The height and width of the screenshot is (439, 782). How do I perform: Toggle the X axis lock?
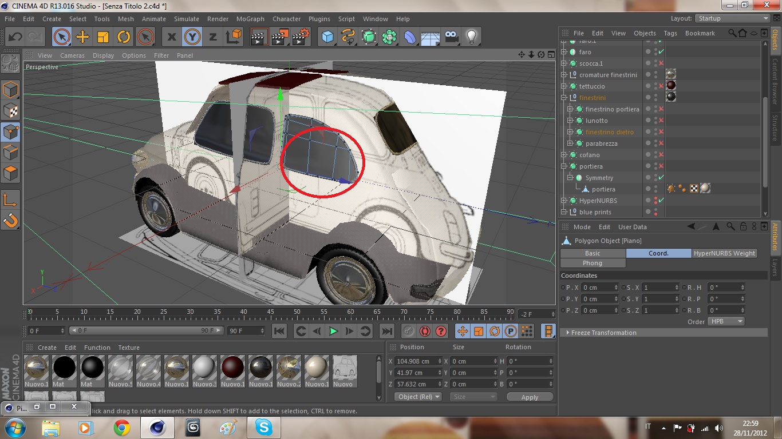[x=171, y=37]
